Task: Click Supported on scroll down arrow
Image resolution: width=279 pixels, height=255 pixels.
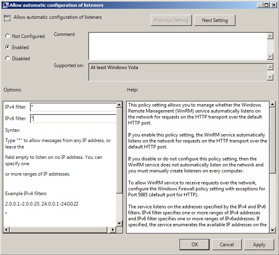Action: pos(270,77)
